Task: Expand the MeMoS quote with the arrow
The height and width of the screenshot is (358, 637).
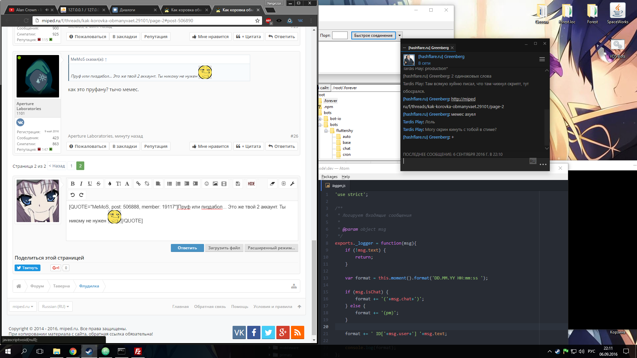Action: [x=106, y=60]
